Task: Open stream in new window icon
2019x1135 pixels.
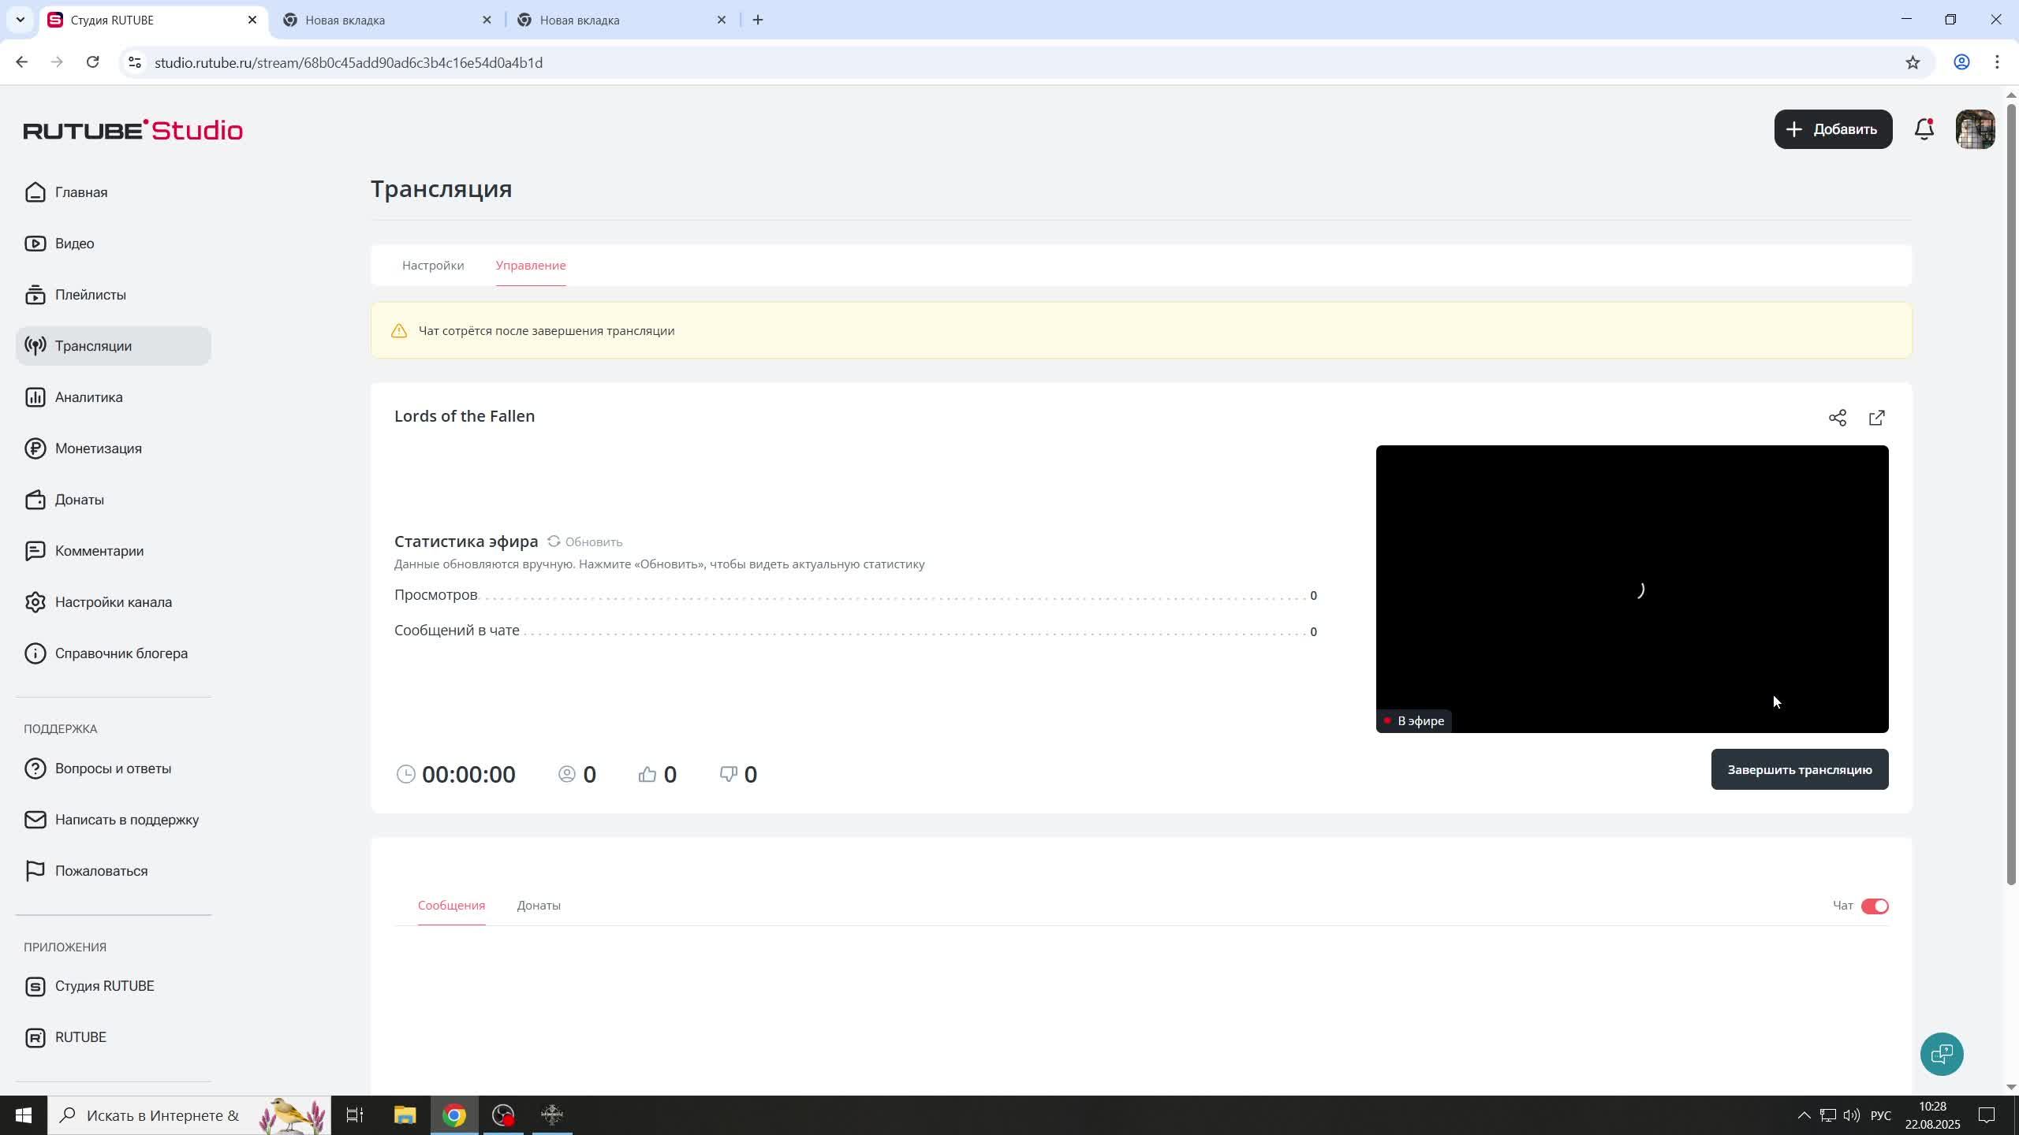Action: (1877, 418)
